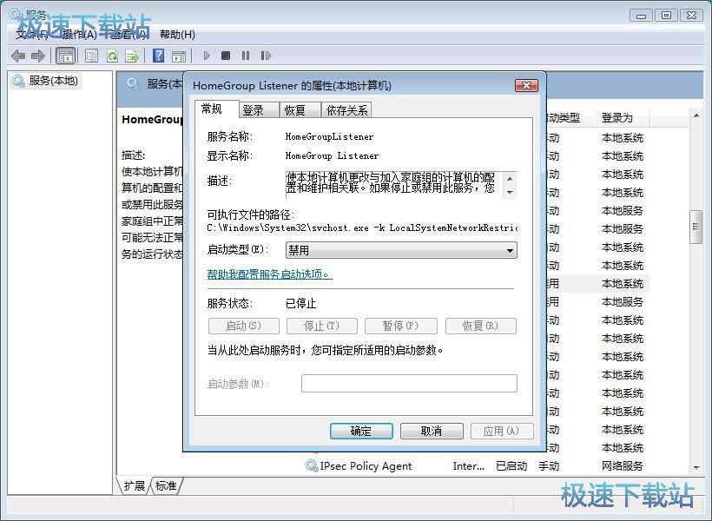Click the services list scroll up arrow
The width and height of the screenshot is (712, 521).
[696, 115]
